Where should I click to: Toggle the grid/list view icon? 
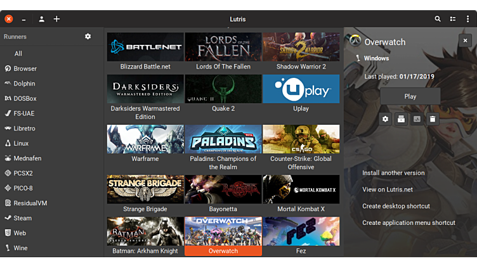[453, 19]
